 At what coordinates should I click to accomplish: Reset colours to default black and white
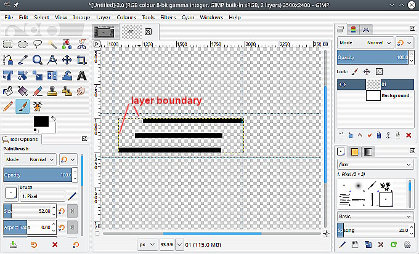coord(36,130)
